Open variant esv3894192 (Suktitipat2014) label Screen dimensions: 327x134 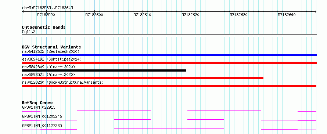(52, 59)
